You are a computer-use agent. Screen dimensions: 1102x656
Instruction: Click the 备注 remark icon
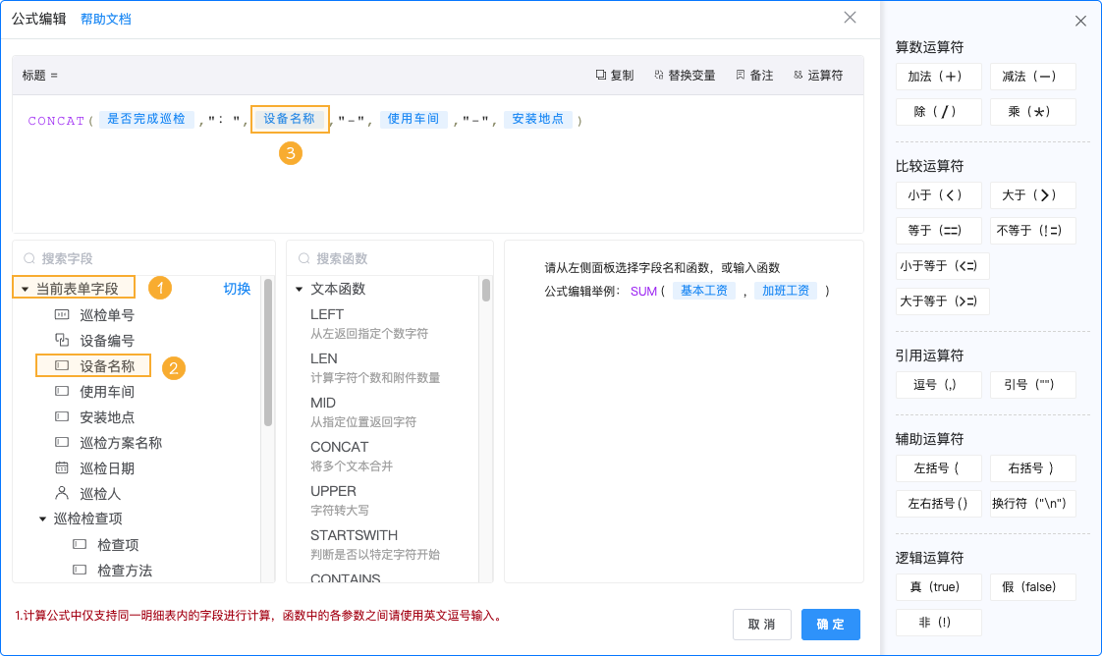pyautogui.click(x=740, y=75)
